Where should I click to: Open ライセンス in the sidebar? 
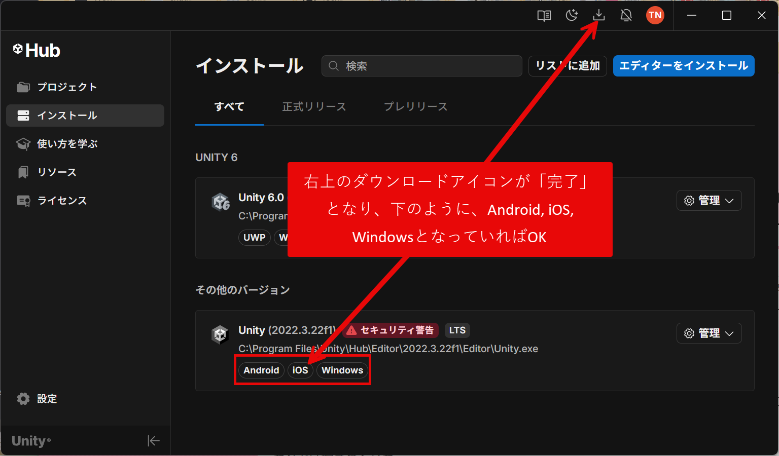[62, 201]
